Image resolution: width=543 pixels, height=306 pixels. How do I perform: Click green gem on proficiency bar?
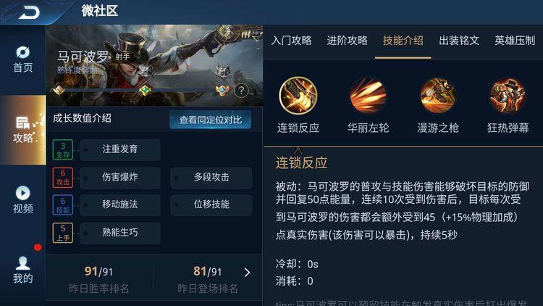click(145, 90)
